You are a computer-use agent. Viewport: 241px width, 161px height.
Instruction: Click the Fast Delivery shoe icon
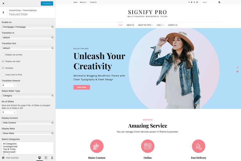pos(199,146)
